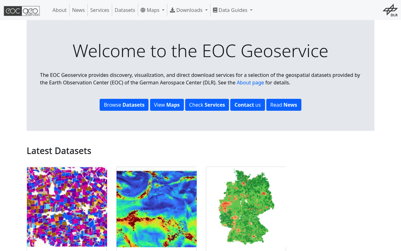
Task: Open News in the navbar
Action: tap(78, 10)
